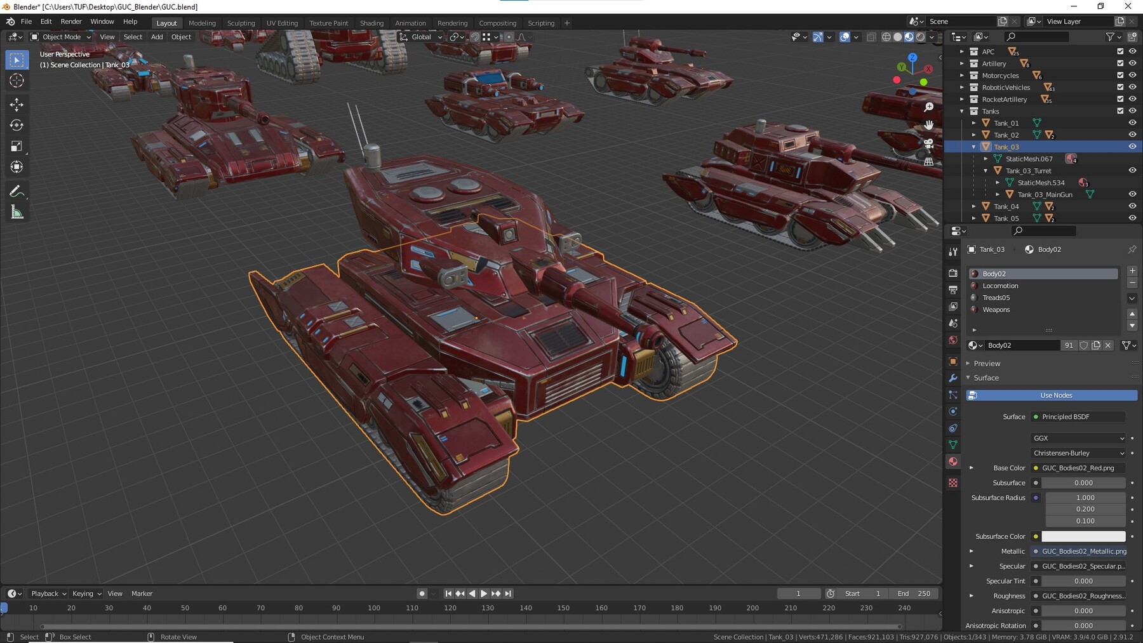The image size is (1143, 643).
Task: Open the GGX distribution dropdown
Action: (1077, 438)
